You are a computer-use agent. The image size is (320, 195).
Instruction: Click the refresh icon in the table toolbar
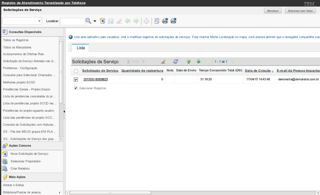tap(176, 62)
